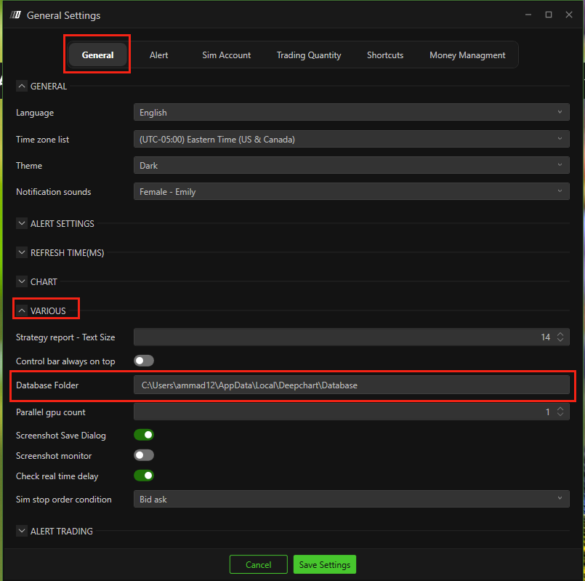Open the Trading Quantity tab
This screenshot has width=585, height=581.
pos(309,55)
